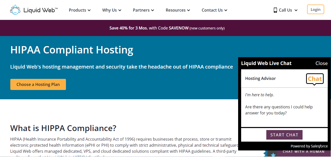Click the SAVENOW promo banner text
This screenshot has height=157, width=331.
pyautogui.click(x=167, y=28)
